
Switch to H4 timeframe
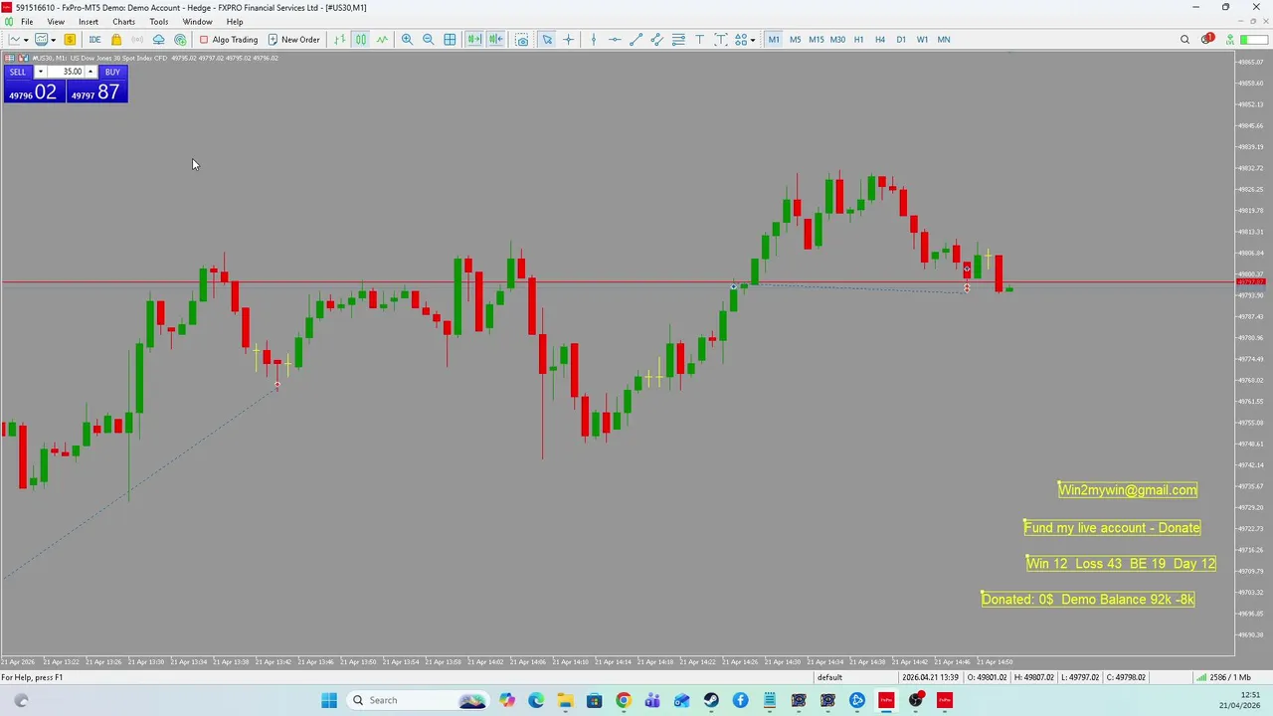click(879, 40)
